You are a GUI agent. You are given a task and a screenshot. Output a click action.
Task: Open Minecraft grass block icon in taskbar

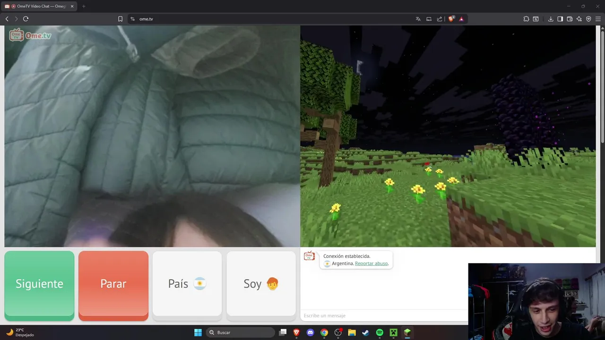point(407,332)
